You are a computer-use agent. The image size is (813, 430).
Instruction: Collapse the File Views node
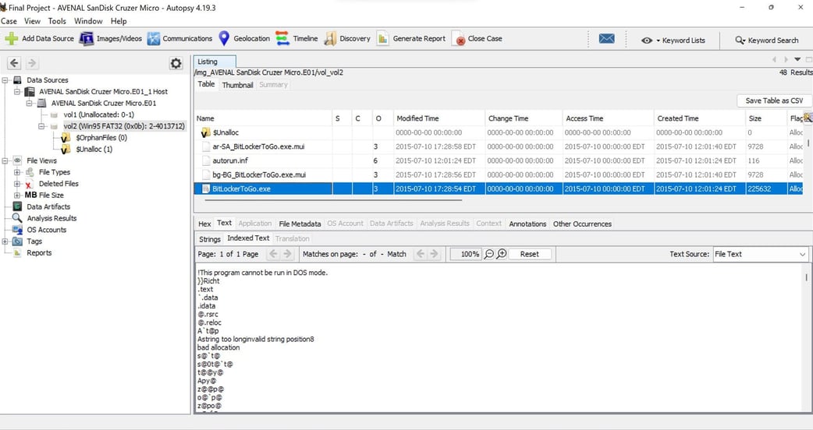pos(5,160)
